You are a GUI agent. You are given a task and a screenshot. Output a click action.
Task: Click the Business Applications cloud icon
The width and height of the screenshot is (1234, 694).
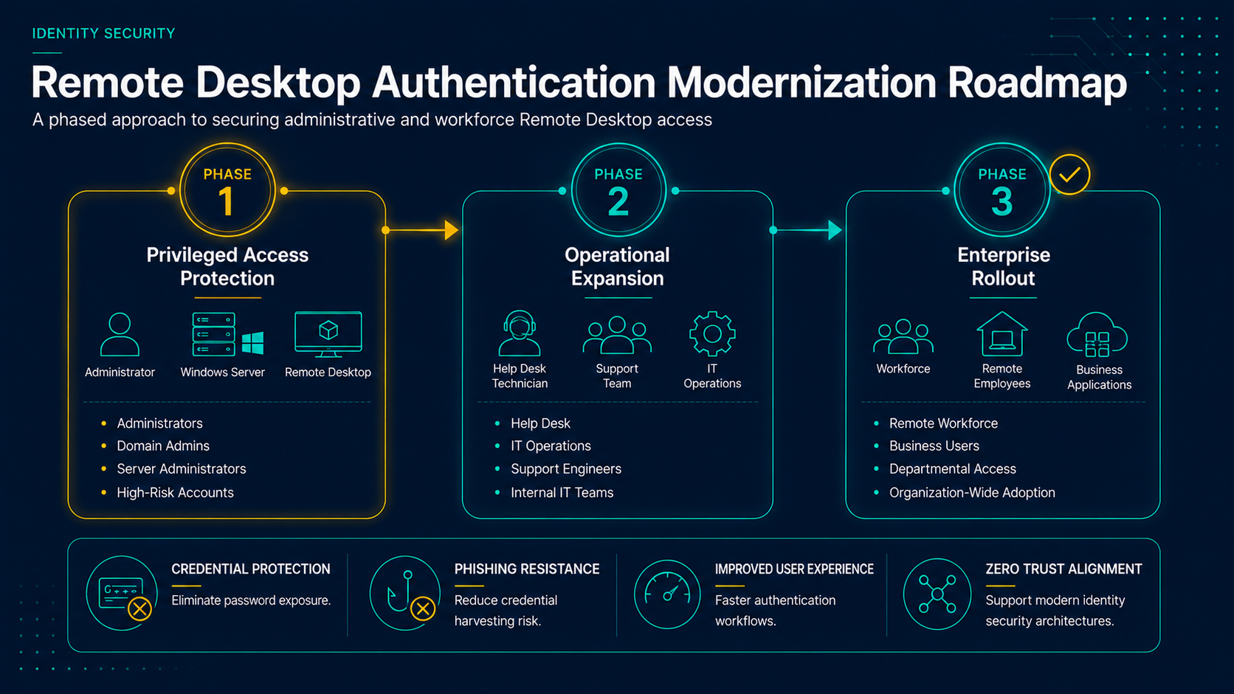pos(1097,335)
